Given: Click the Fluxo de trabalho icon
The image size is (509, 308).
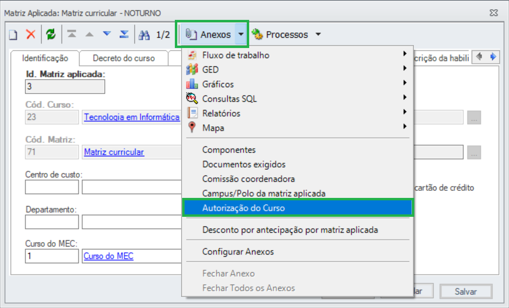Looking at the screenshot, I should [192, 55].
